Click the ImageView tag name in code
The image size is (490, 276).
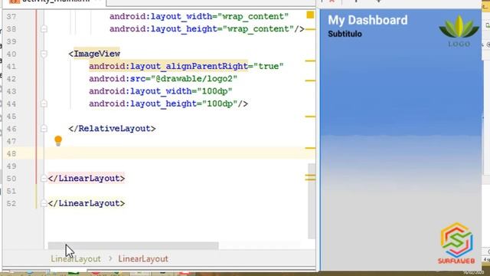[97, 54]
